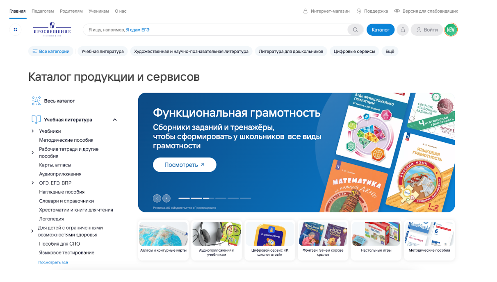The width and height of the screenshot is (497, 282).
Task: Expand the Учебники subcategory
Action: click(33, 131)
